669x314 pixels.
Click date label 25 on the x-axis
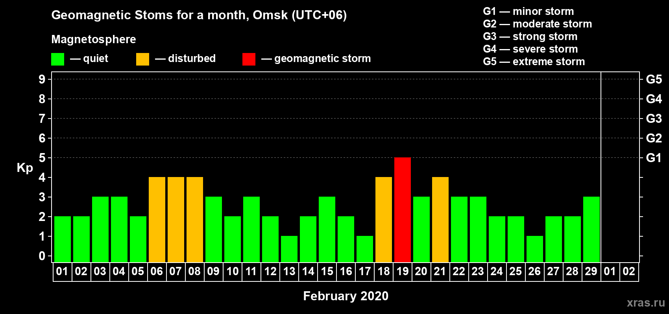pyautogui.click(x=516, y=272)
